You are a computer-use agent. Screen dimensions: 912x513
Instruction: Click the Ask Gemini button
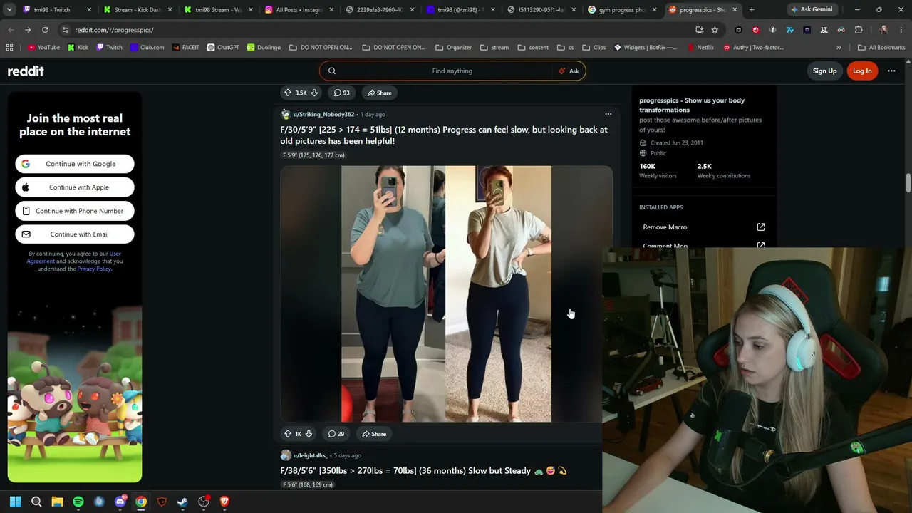(x=812, y=9)
